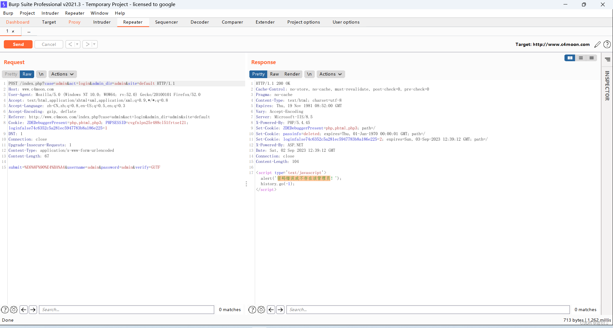Click the Request search field
This screenshot has width=613, height=328.
coord(126,310)
